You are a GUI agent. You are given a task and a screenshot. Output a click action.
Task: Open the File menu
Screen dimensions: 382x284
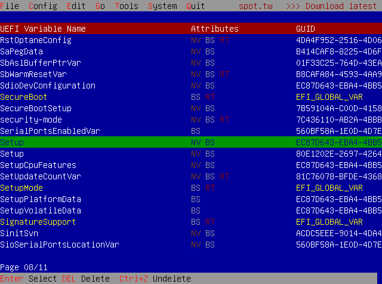pos(10,6)
